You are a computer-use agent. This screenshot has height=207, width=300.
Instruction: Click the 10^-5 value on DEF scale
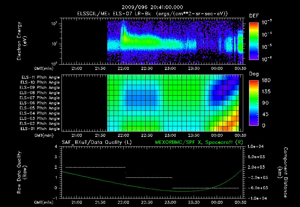(x=267, y=46)
